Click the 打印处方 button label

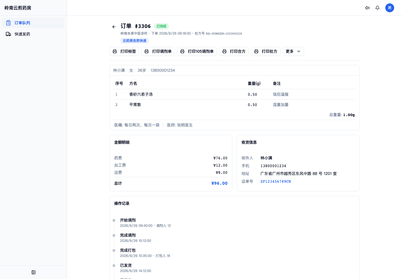pyautogui.click(x=269, y=51)
